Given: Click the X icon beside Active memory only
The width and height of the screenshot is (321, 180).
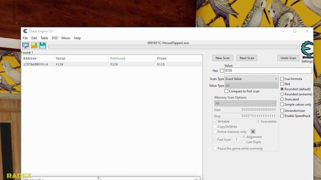Looking at the screenshot, I should (x=253, y=131).
